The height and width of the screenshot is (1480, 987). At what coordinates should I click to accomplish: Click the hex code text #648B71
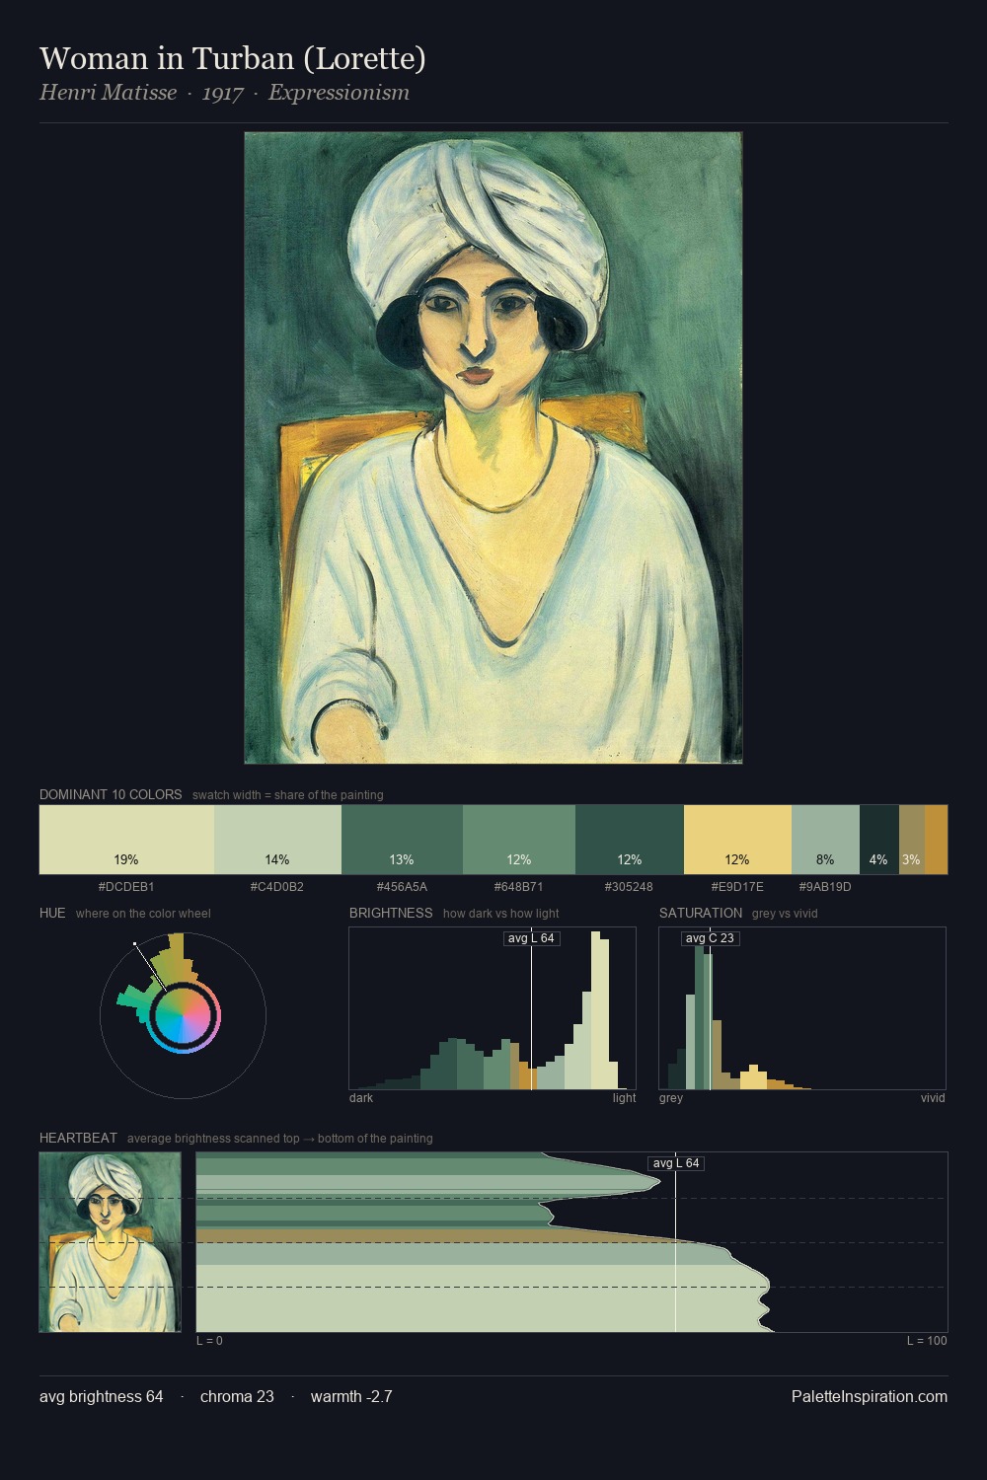[519, 886]
